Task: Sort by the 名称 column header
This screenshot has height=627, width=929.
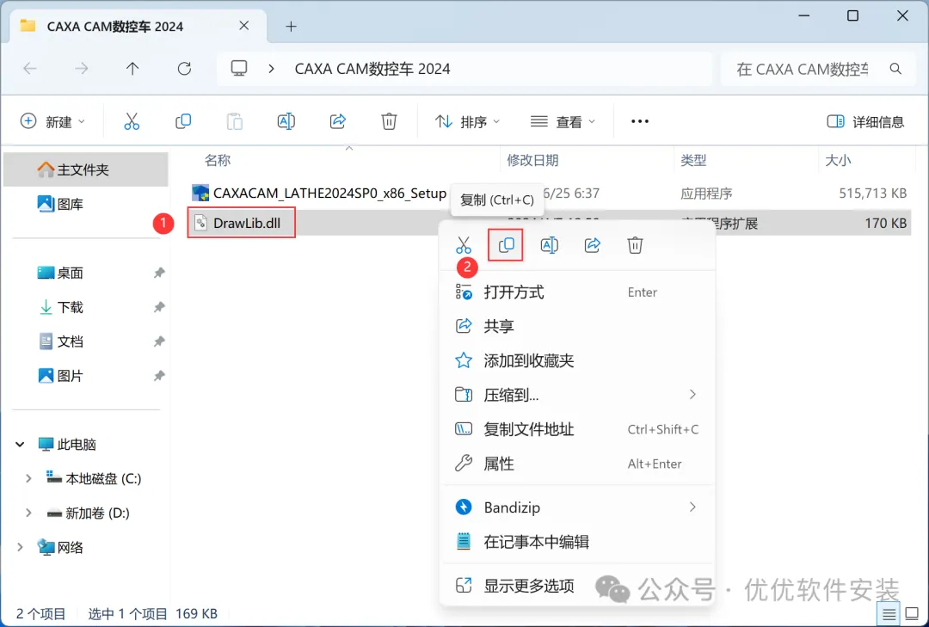Action: [x=218, y=160]
